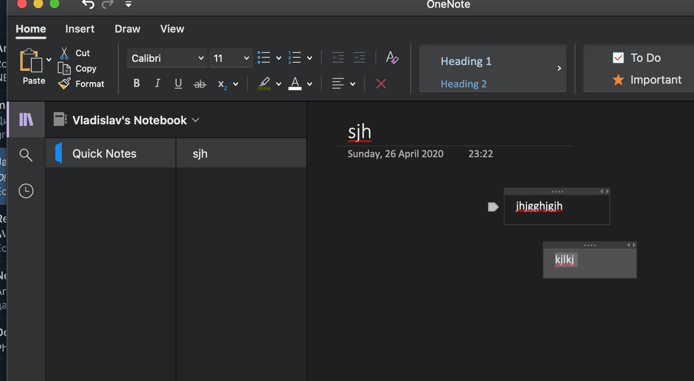Apply Heading 2 style
694x381 pixels.
click(464, 84)
